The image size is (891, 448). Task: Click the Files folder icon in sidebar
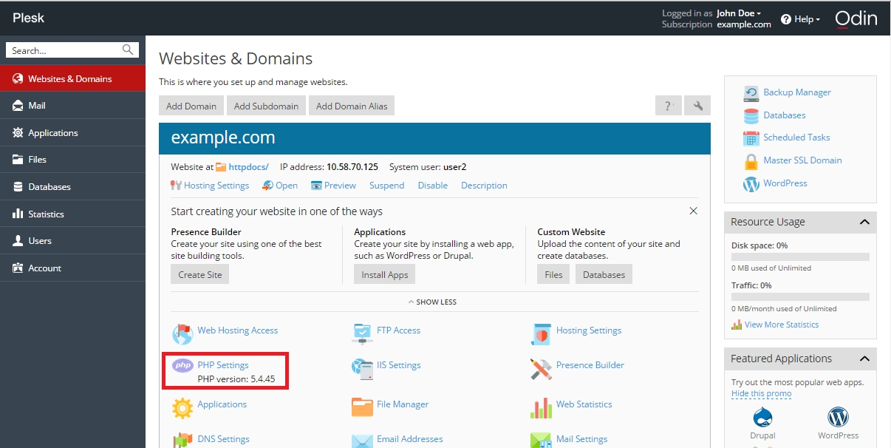point(18,160)
